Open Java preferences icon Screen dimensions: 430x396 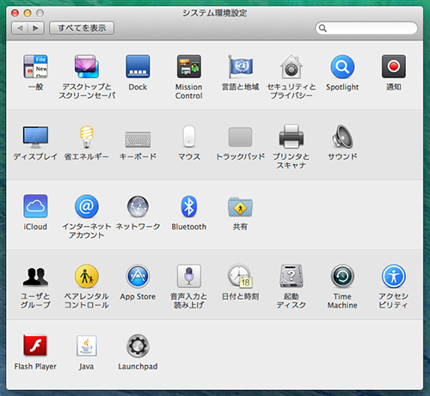tap(87, 346)
